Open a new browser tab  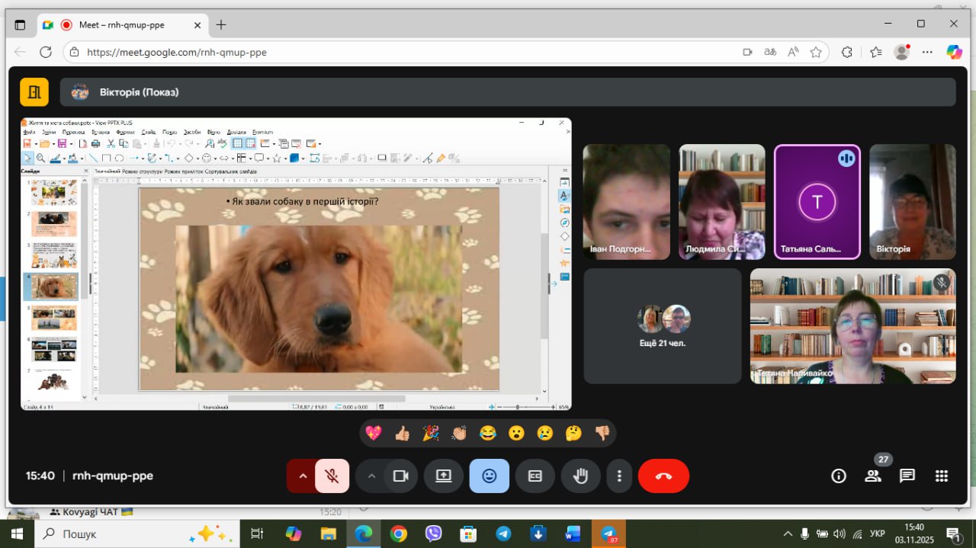[221, 24]
